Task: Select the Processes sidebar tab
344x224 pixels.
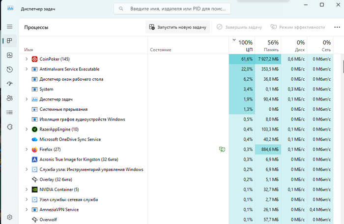Action: (10, 41)
